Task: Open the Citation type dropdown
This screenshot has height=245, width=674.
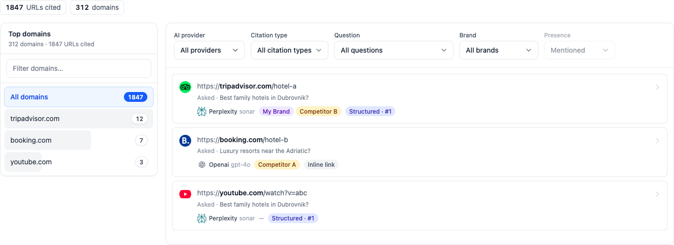Action: pos(290,50)
